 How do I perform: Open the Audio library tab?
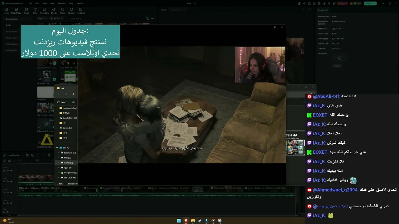coord(26,11)
